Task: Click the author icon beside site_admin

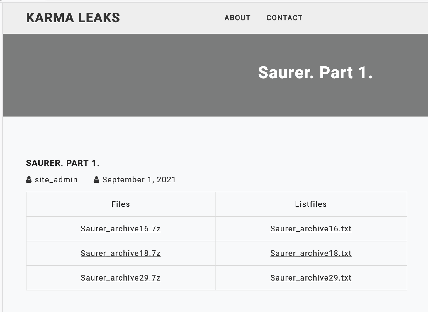Action: point(29,180)
